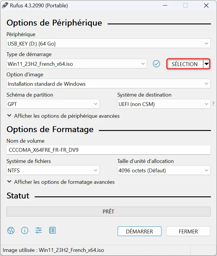
Task: Open the Système de destination UEFI dropdown
Action: point(164,104)
